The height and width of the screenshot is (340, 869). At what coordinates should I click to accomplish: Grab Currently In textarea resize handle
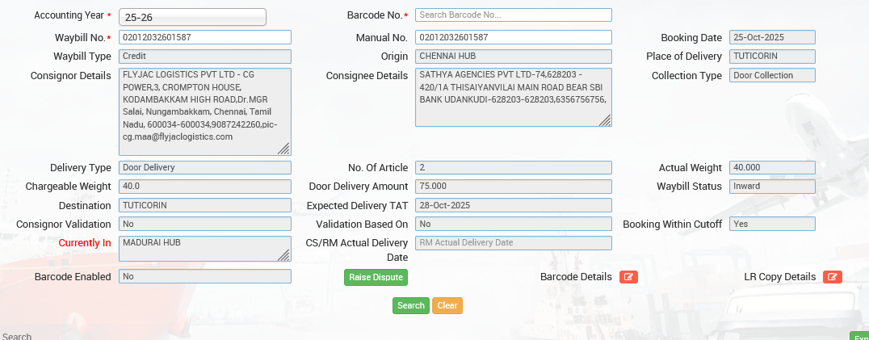(x=283, y=255)
